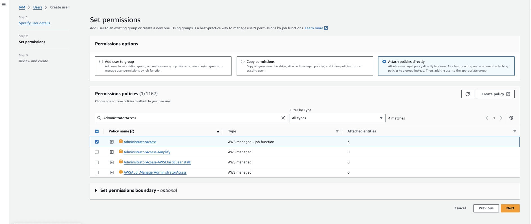The image size is (531, 224).
Task: Click the Learn more external link icon
Action: click(x=326, y=28)
